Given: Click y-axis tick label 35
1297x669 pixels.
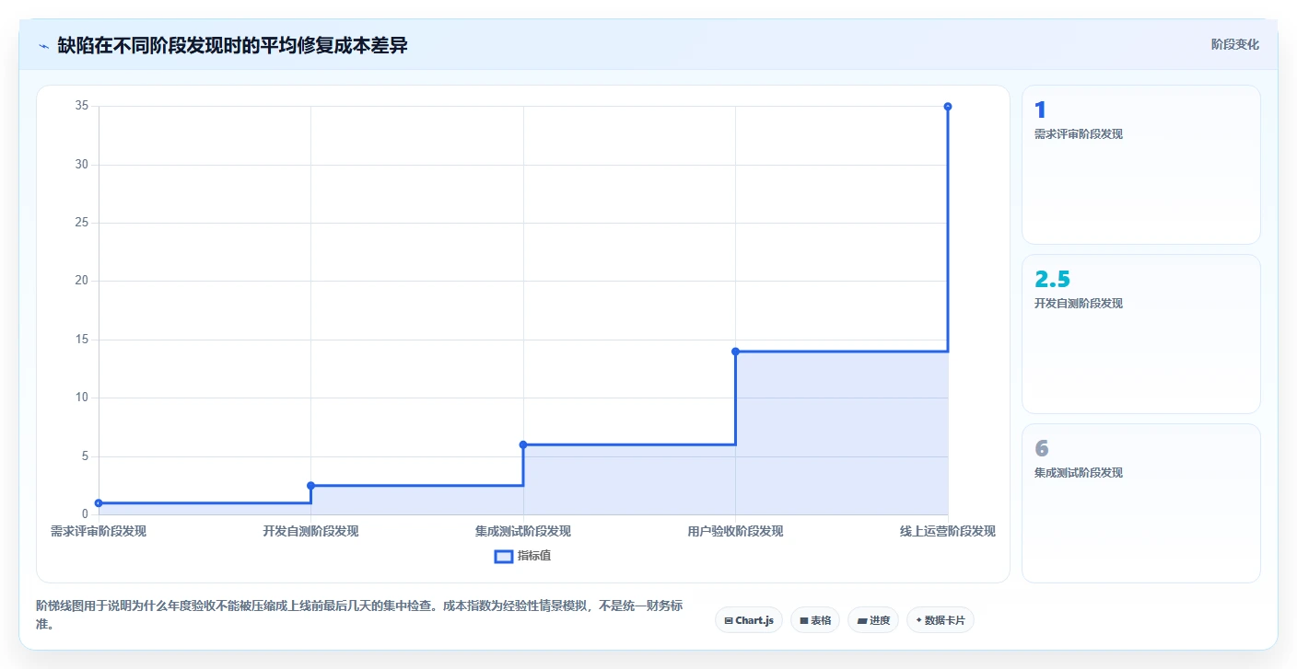Looking at the screenshot, I should (82, 106).
